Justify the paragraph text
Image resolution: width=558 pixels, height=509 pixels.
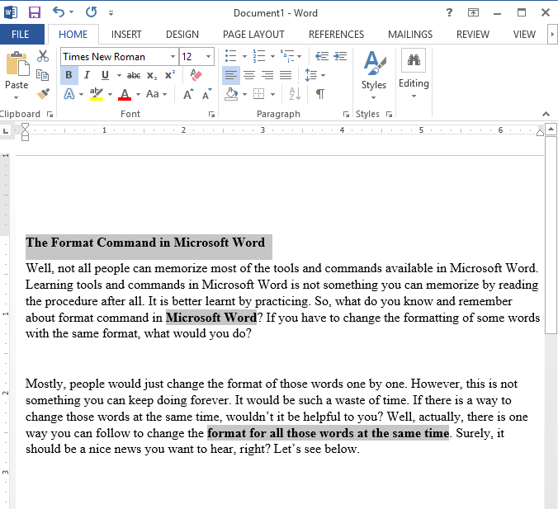pyautogui.click(x=286, y=75)
